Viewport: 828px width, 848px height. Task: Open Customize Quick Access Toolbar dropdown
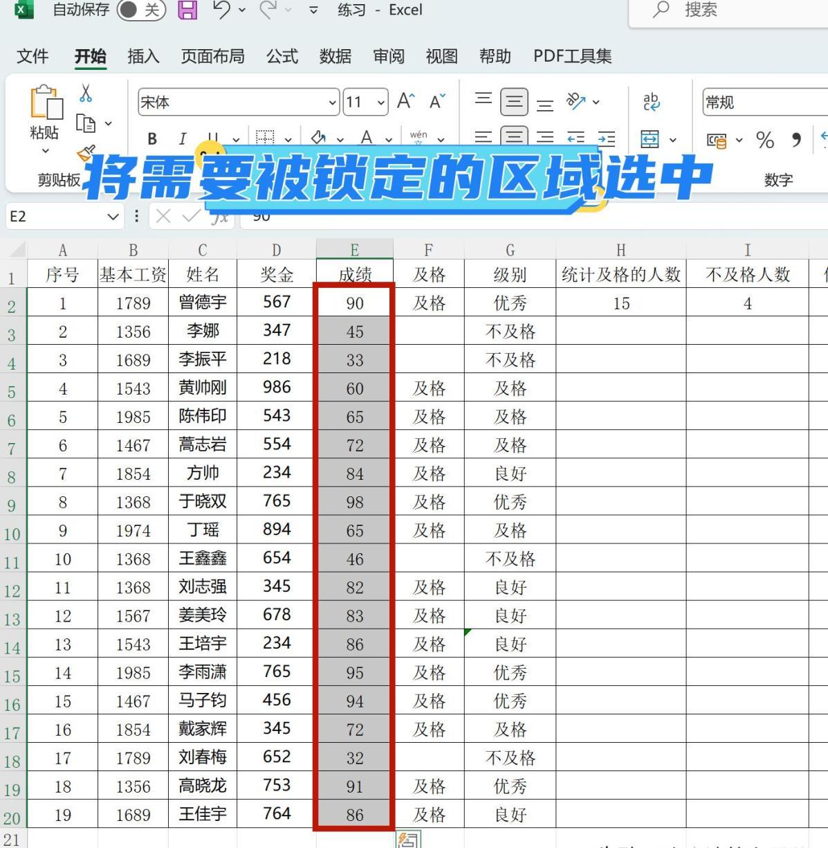pos(313,10)
